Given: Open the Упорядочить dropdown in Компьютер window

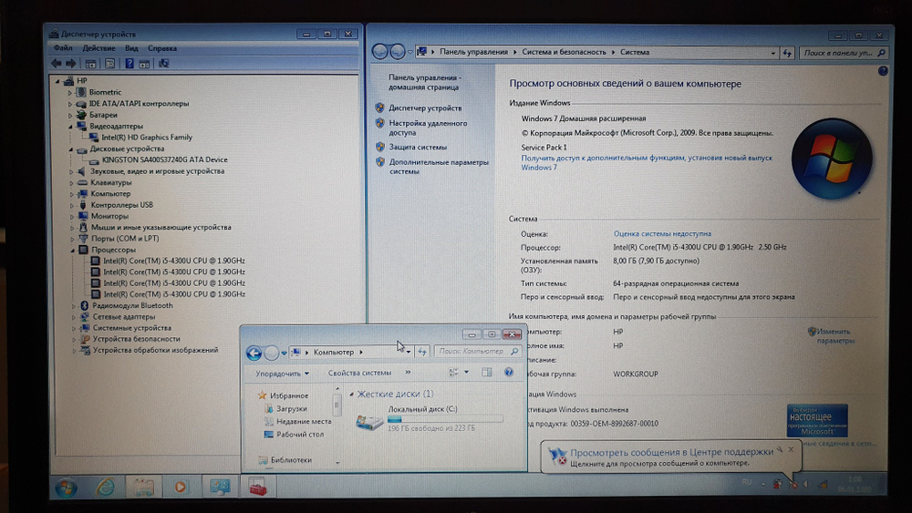Looking at the screenshot, I should point(282,373).
